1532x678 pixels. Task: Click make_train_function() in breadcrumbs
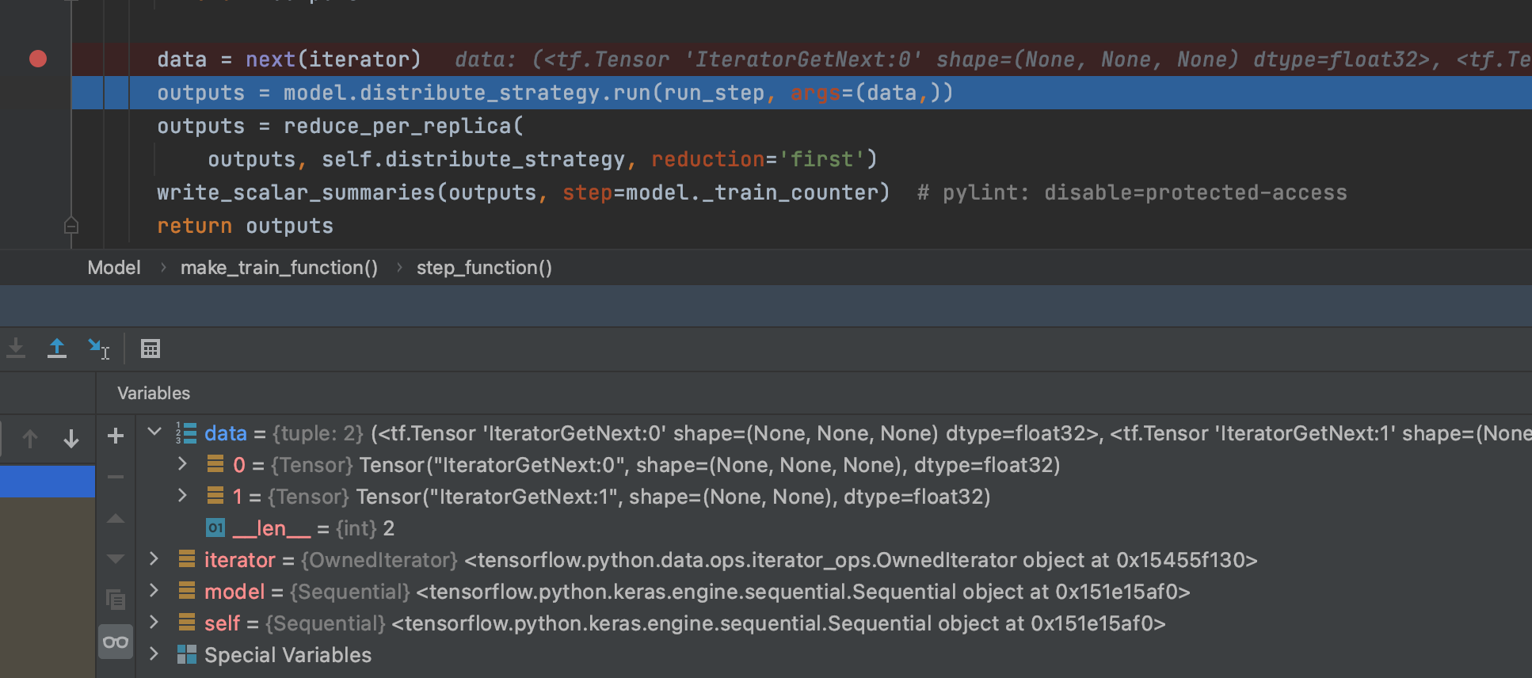(x=279, y=268)
